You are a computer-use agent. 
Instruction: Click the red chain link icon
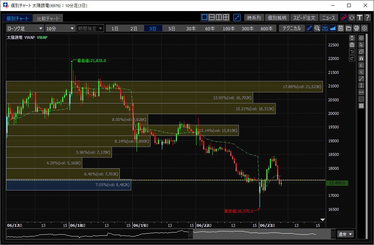coord(344,17)
